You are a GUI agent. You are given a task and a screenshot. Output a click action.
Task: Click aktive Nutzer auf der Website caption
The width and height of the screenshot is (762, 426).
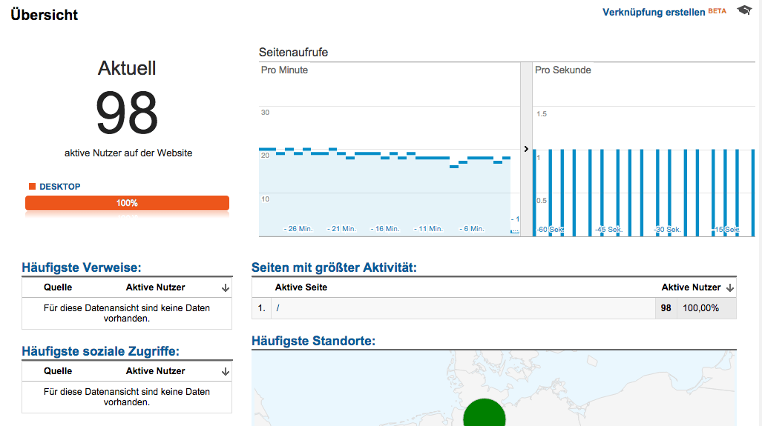(x=128, y=153)
